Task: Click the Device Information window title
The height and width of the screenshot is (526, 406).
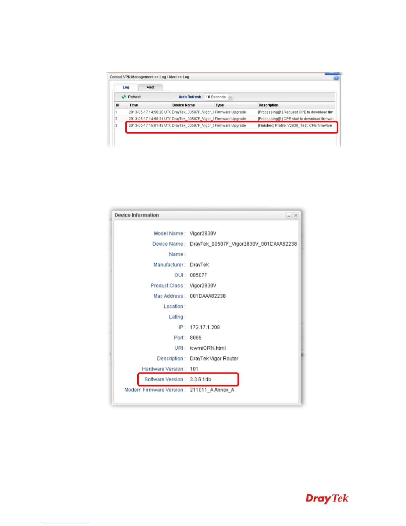Action: [137, 215]
